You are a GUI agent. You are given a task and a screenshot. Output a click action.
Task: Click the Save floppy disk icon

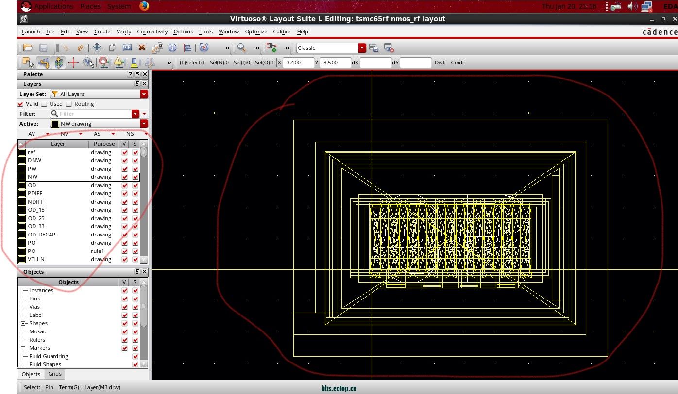click(43, 47)
